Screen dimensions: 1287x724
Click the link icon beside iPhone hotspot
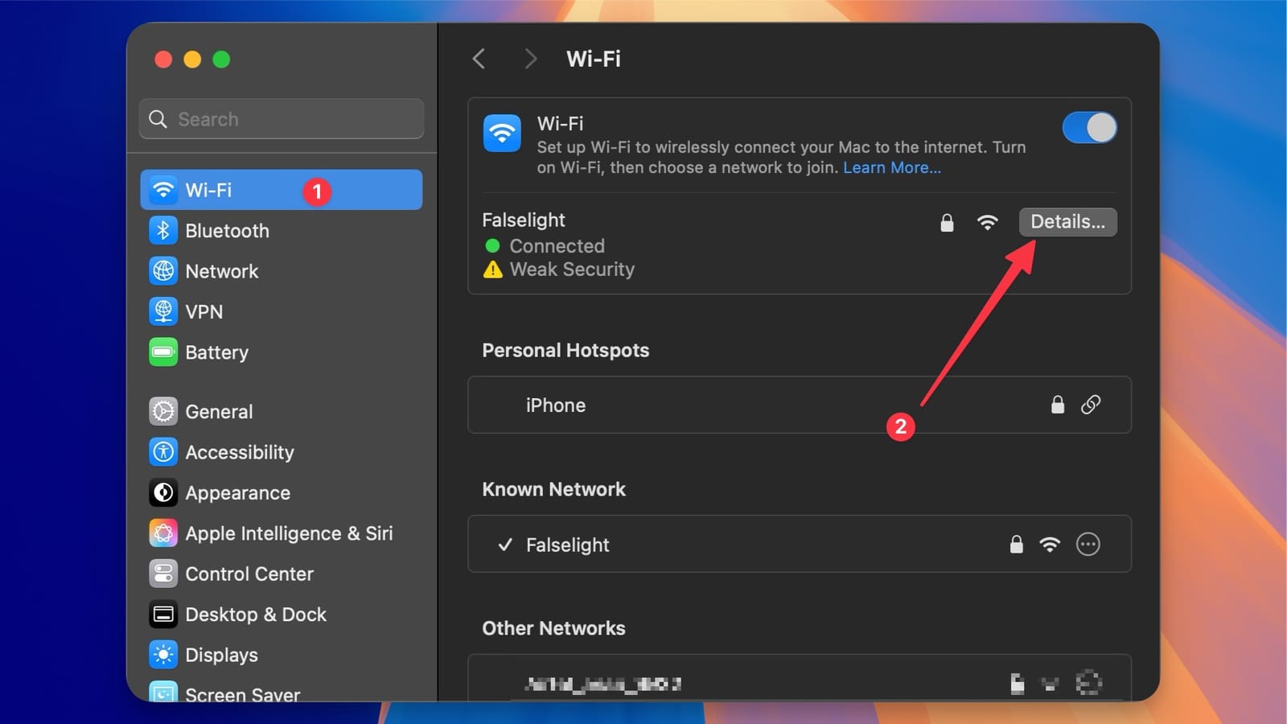(1091, 405)
